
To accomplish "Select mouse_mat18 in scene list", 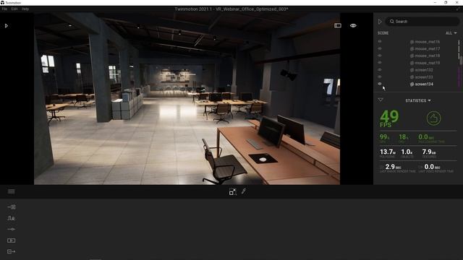I will click(428, 56).
